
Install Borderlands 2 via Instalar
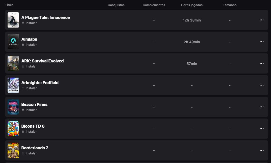(x=29, y=153)
